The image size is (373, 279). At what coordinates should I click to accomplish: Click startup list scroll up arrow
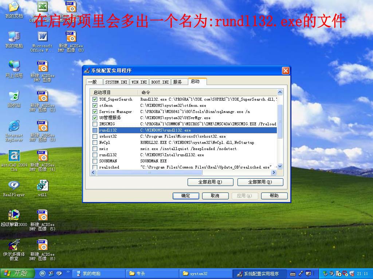280,92
